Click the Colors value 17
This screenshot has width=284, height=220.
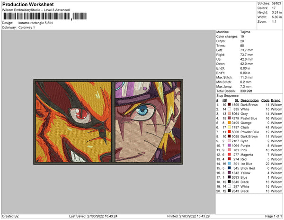274,8
